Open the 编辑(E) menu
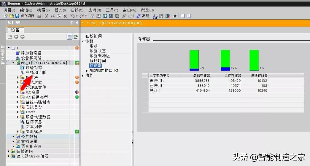The image size is (310, 166). [x=26, y=10]
